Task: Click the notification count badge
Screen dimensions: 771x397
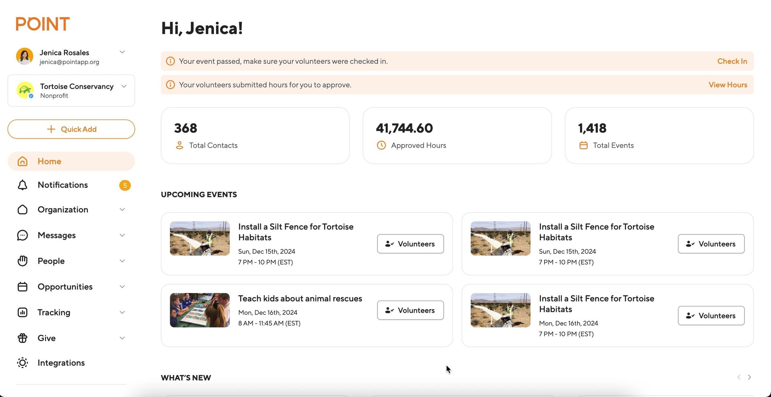Action: [125, 185]
